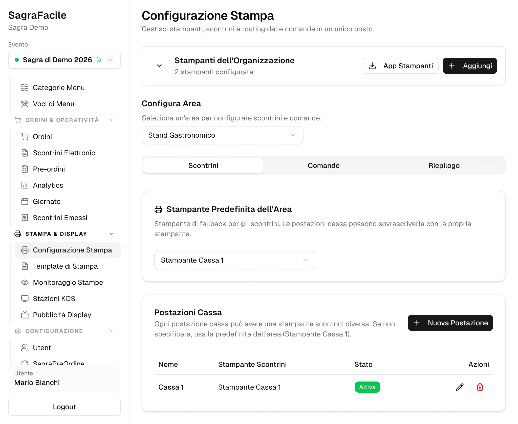This screenshot has width=518, height=424.
Task: Click the Mario Bianchi user name
Action: coord(37,383)
